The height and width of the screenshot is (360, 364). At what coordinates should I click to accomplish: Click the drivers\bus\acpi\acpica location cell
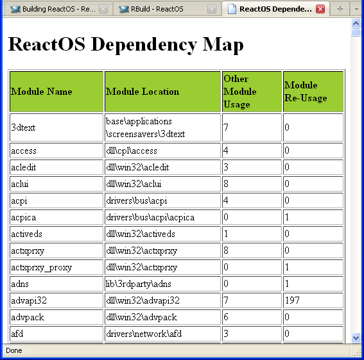[162, 217]
